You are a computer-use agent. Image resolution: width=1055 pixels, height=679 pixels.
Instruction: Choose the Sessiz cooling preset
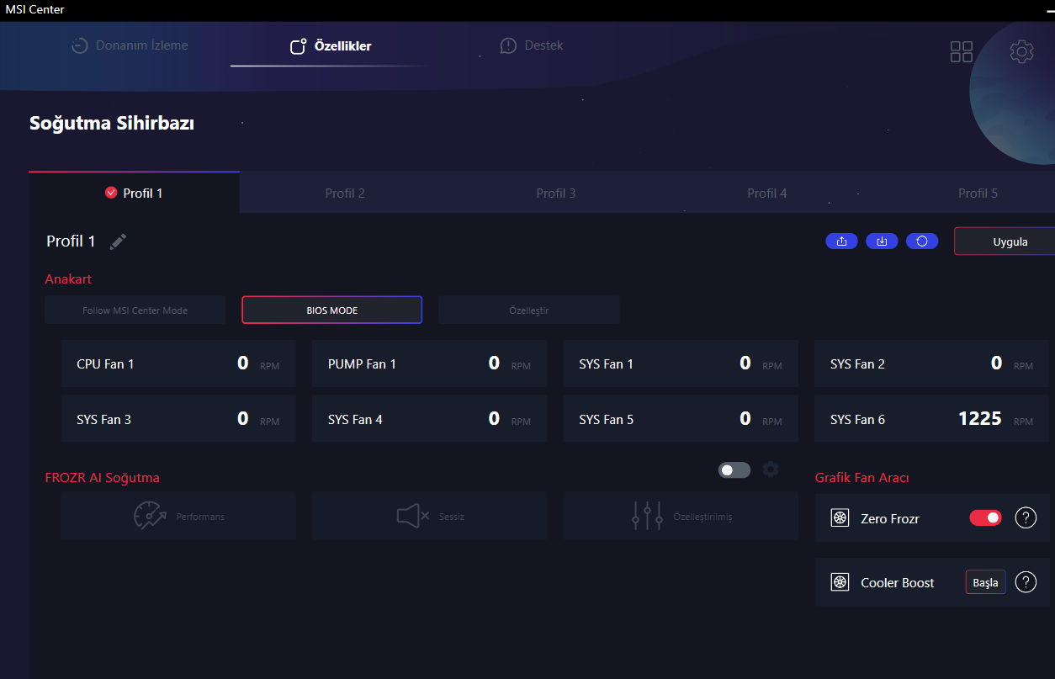tap(429, 516)
